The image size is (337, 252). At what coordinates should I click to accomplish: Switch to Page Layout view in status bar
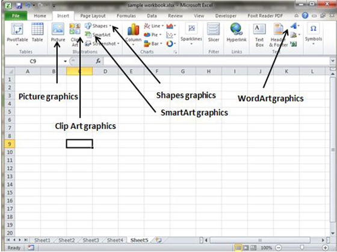(246, 248)
